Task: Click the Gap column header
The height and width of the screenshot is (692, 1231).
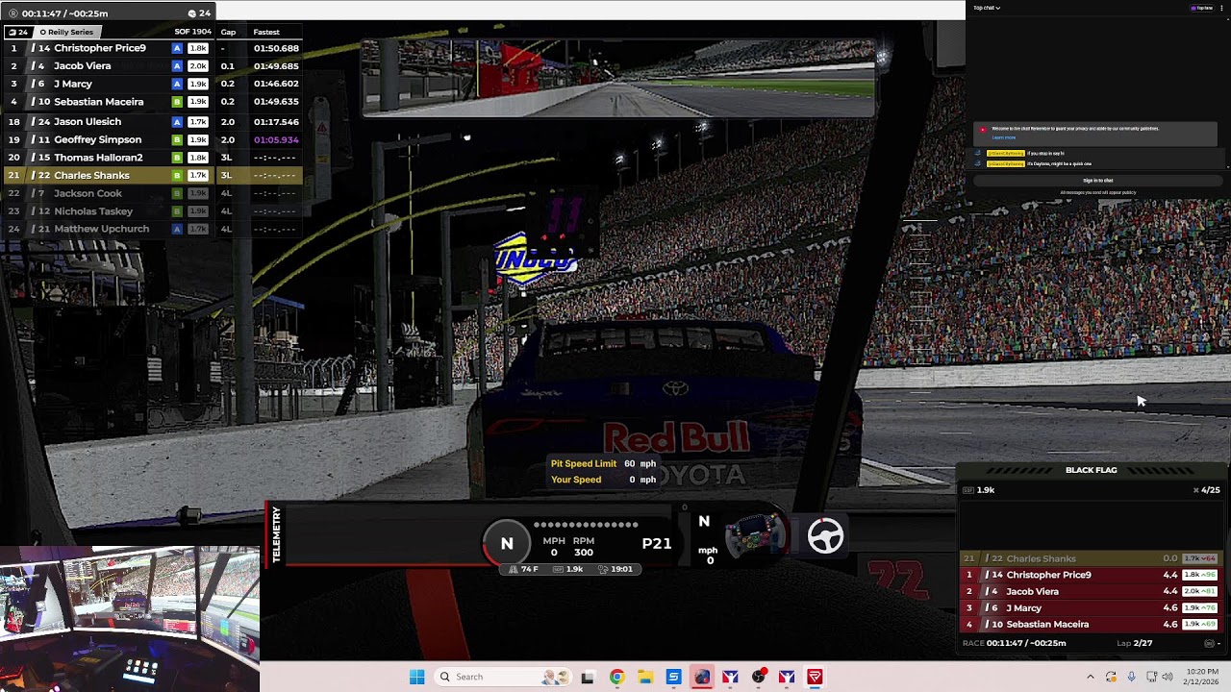Action: click(228, 32)
